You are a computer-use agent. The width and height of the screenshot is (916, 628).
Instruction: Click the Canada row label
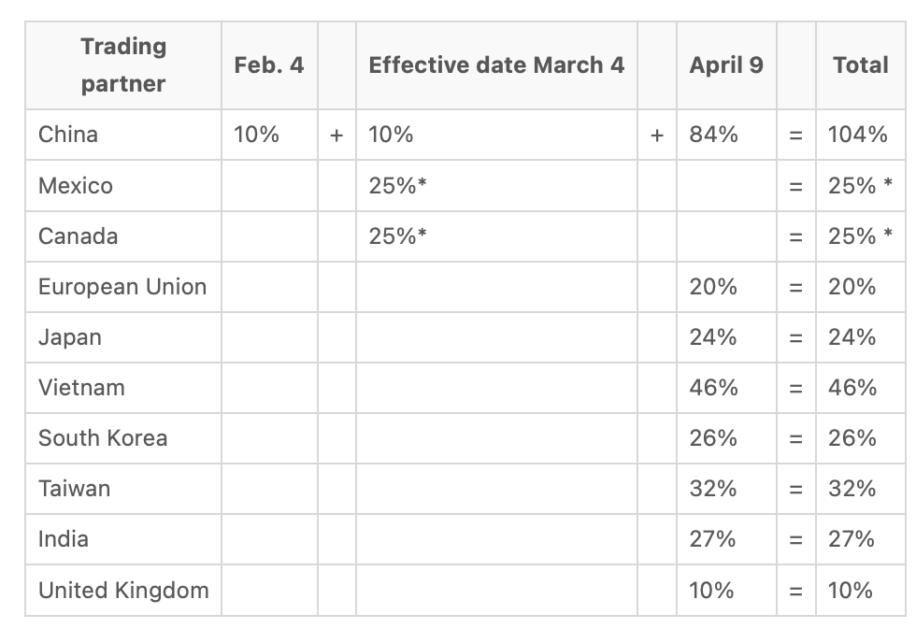(x=79, y=236)
